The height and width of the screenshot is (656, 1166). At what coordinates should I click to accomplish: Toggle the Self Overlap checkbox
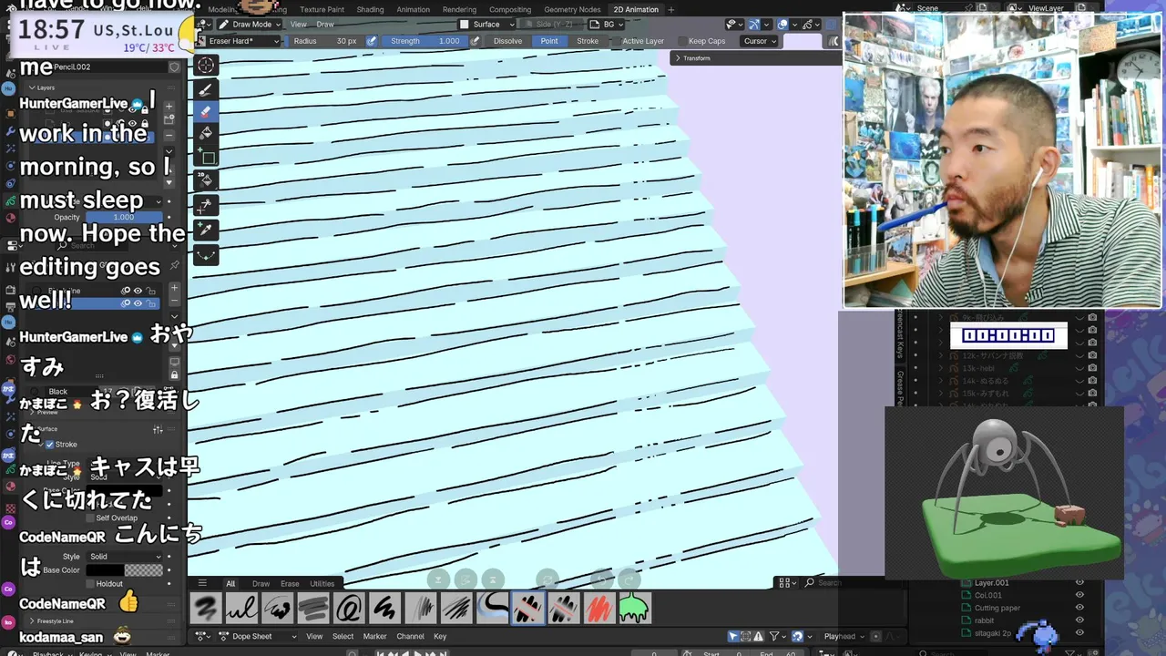[89, 518]
